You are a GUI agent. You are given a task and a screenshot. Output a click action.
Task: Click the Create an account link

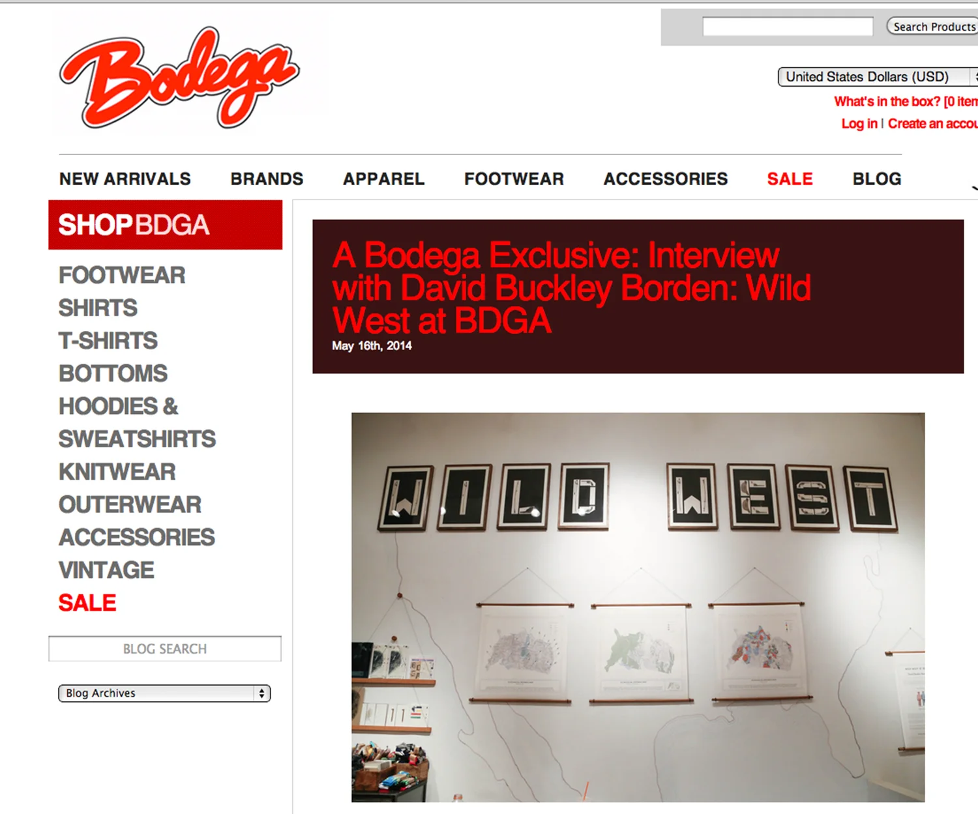point(933,124)
